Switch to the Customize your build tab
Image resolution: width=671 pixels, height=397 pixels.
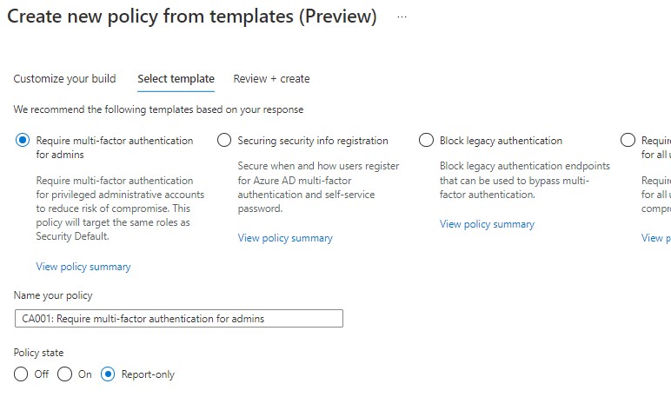[x=64, y=79]
